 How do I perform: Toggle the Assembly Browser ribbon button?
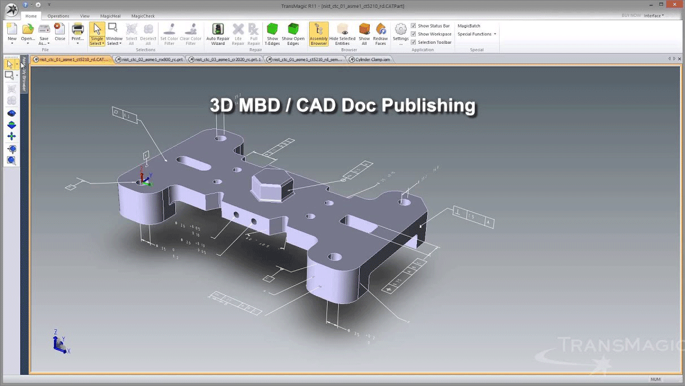pos(319,34)
